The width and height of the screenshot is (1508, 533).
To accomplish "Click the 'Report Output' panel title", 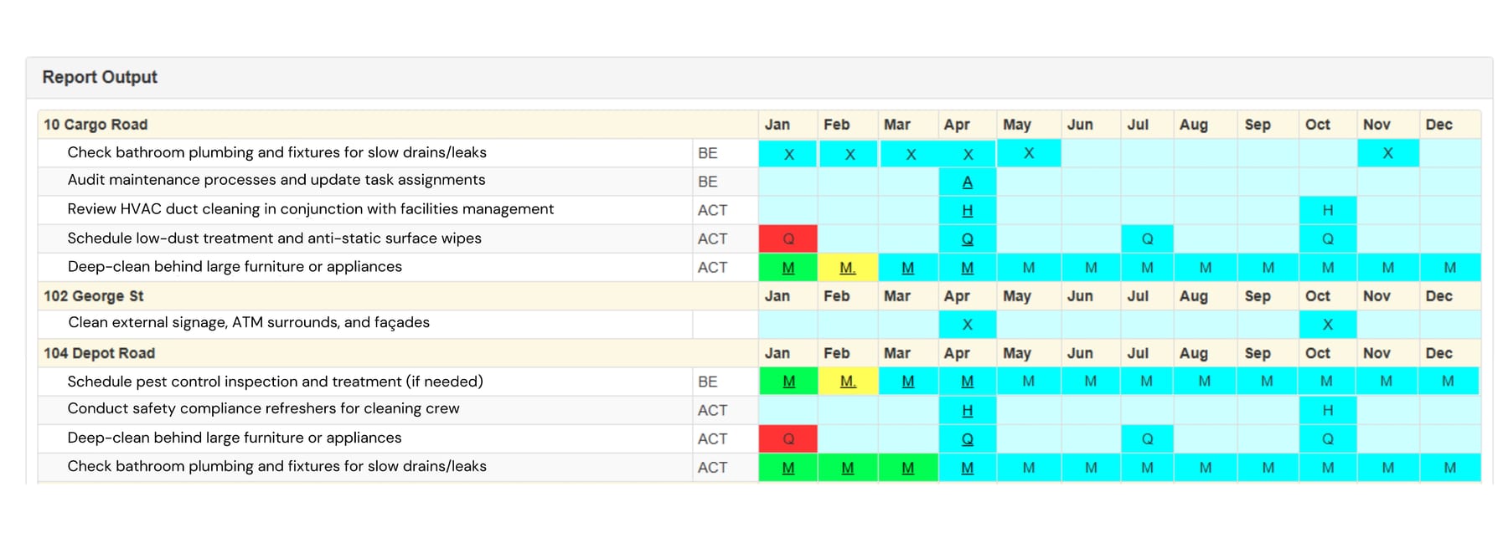I will [100, 77].
